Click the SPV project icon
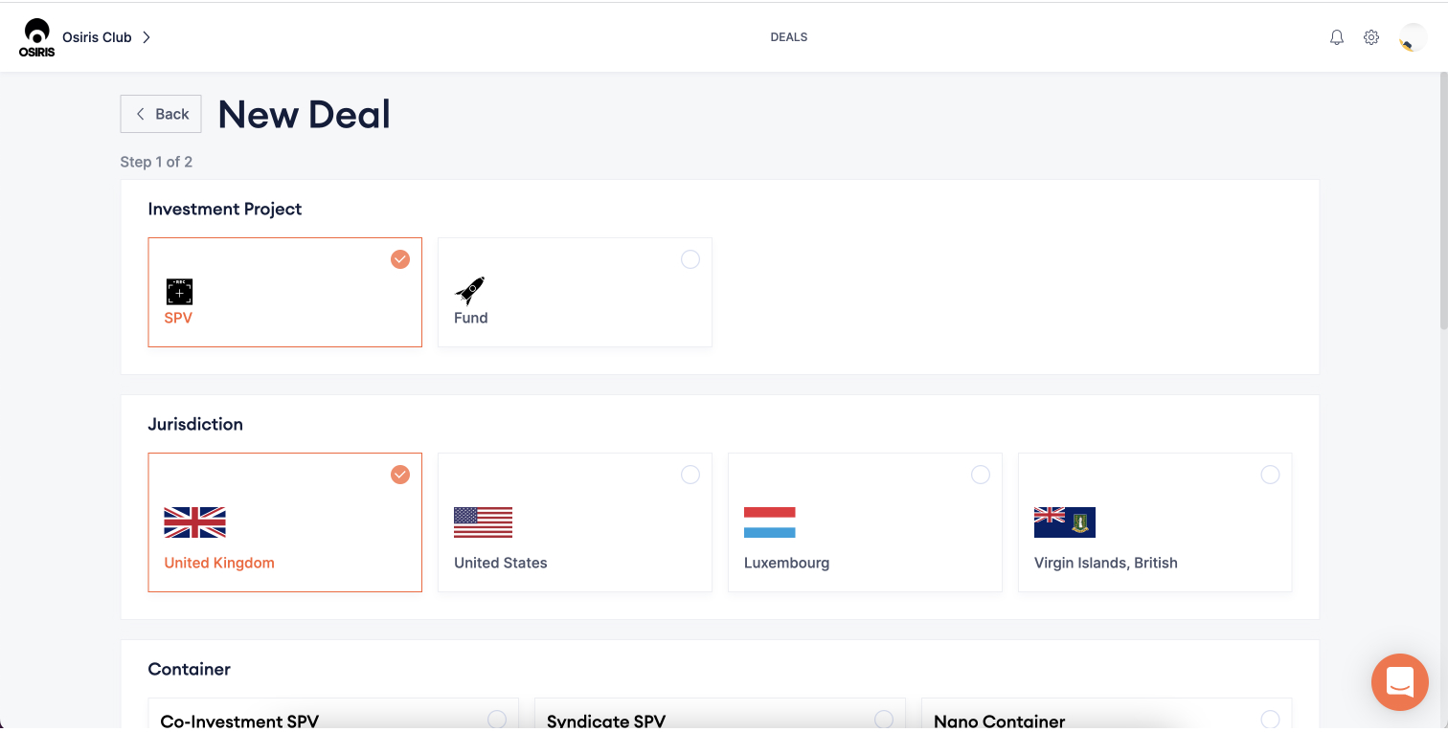 tap(179, 292)
